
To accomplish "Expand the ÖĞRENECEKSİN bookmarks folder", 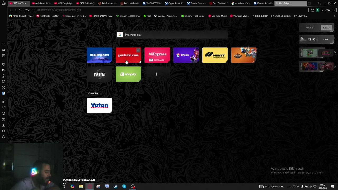I will coord(281,16).
